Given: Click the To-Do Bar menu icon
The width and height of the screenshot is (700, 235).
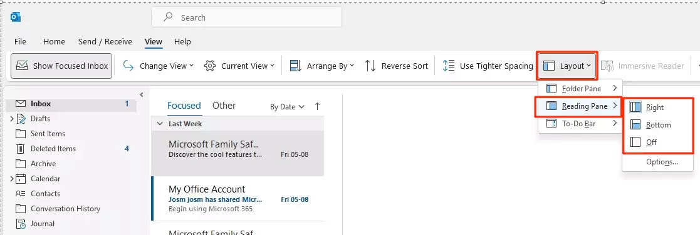Looking at the screenshot, I should click(x=551, y=123).
